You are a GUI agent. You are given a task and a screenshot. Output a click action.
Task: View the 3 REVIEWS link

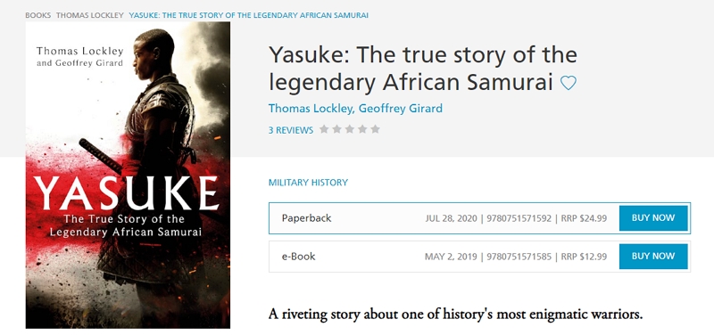(x=291, y=130)
